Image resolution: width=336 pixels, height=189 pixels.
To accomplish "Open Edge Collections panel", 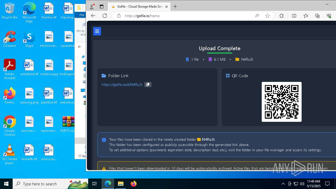I will point(317,16).
